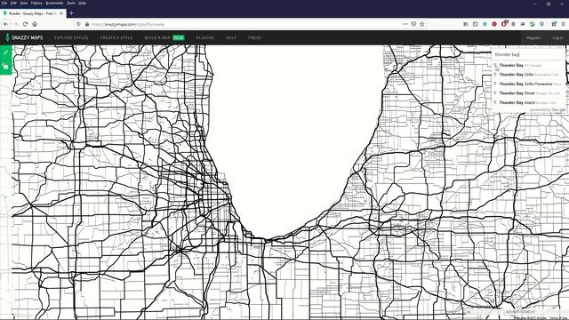Open the History menu

pos(36,3)
